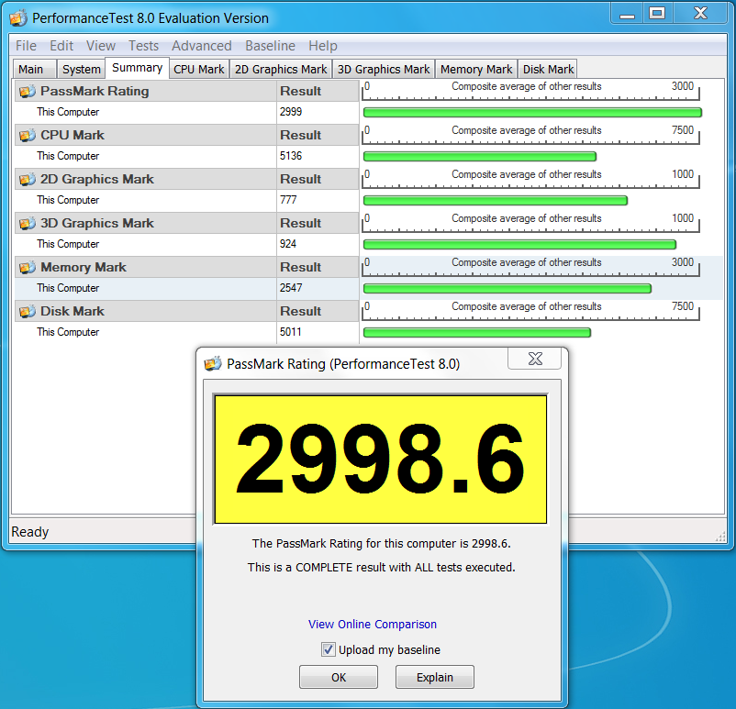Click the Memory Mark heading text
This screenshot has width=736, height=709.
(84, 268)
